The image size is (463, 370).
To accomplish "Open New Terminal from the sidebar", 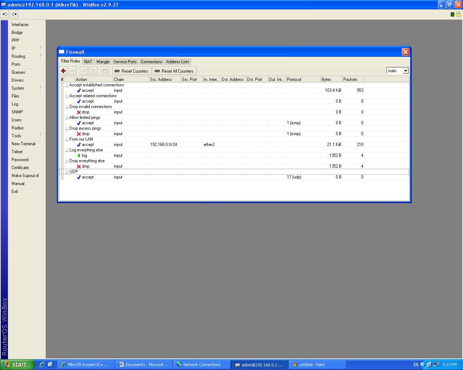I will point(27,143).
